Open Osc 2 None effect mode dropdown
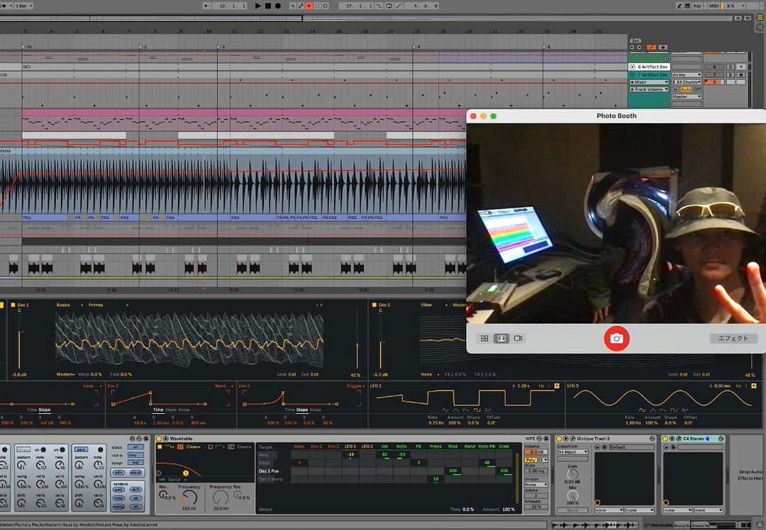The height and width of the screenshot is (530, 766). [430, 374]
